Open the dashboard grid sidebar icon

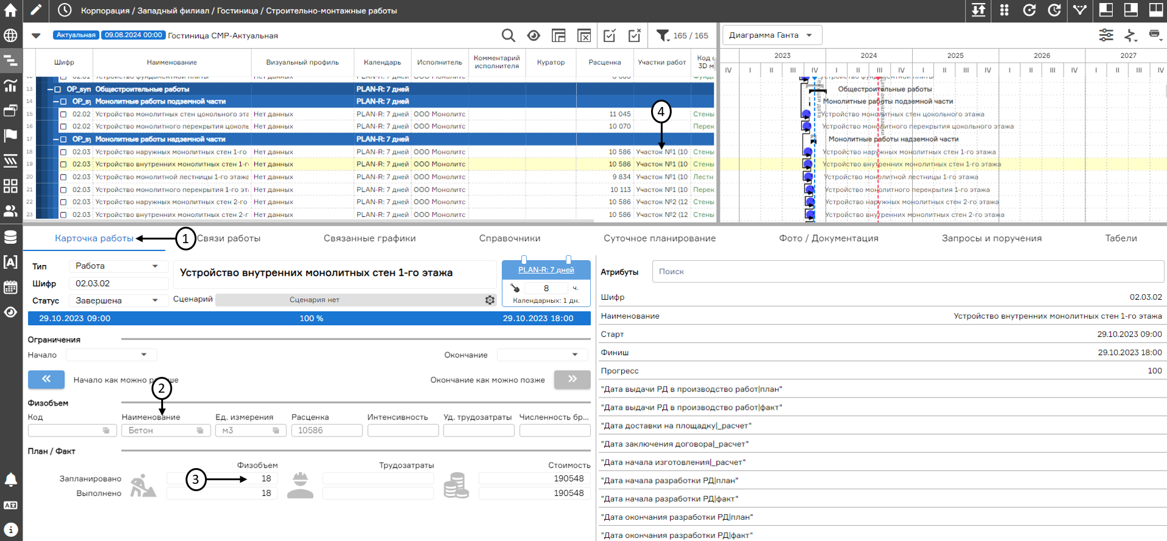click(x=10, y=186)
